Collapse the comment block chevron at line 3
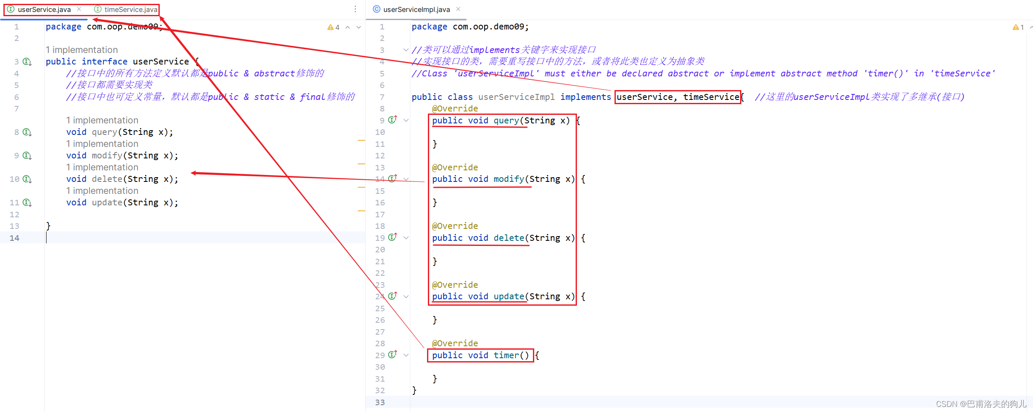This screenshot has height=412, width=1033. tap(405, 50)
